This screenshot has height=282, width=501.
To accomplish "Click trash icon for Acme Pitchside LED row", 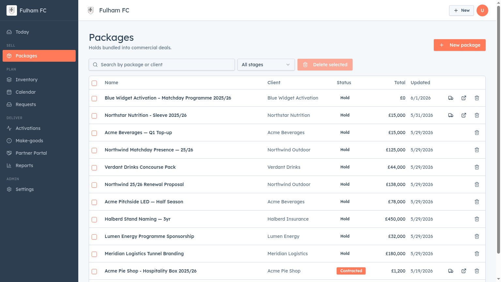I will (477, 202).
